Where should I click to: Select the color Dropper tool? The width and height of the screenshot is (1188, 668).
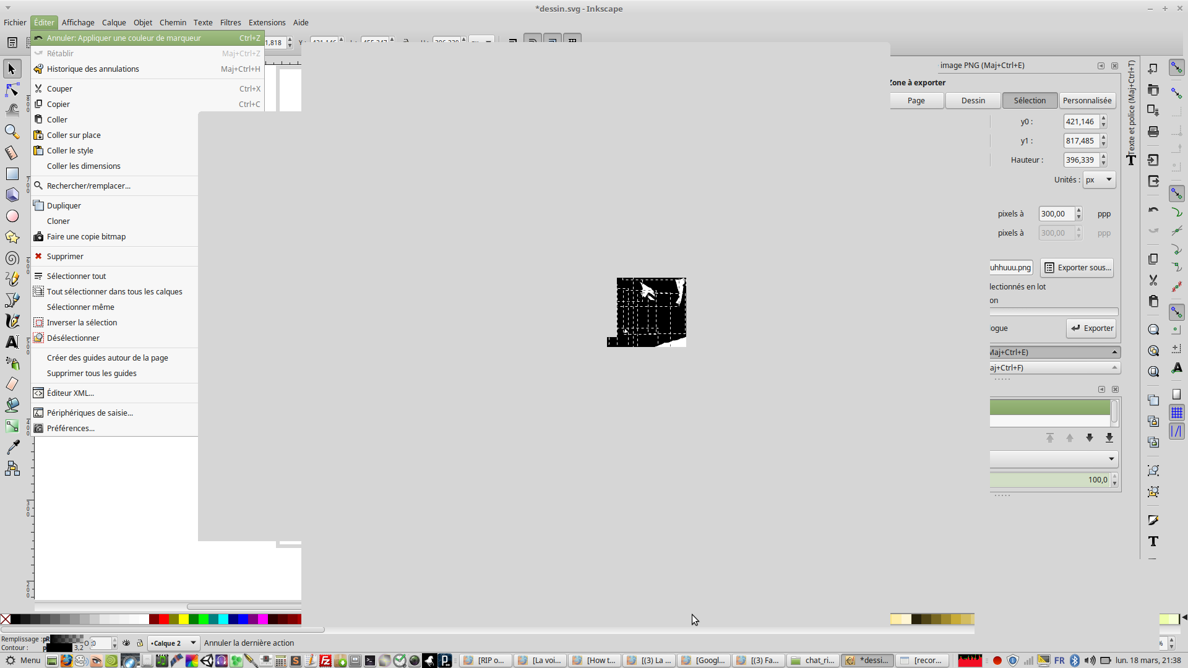[12, 447]
